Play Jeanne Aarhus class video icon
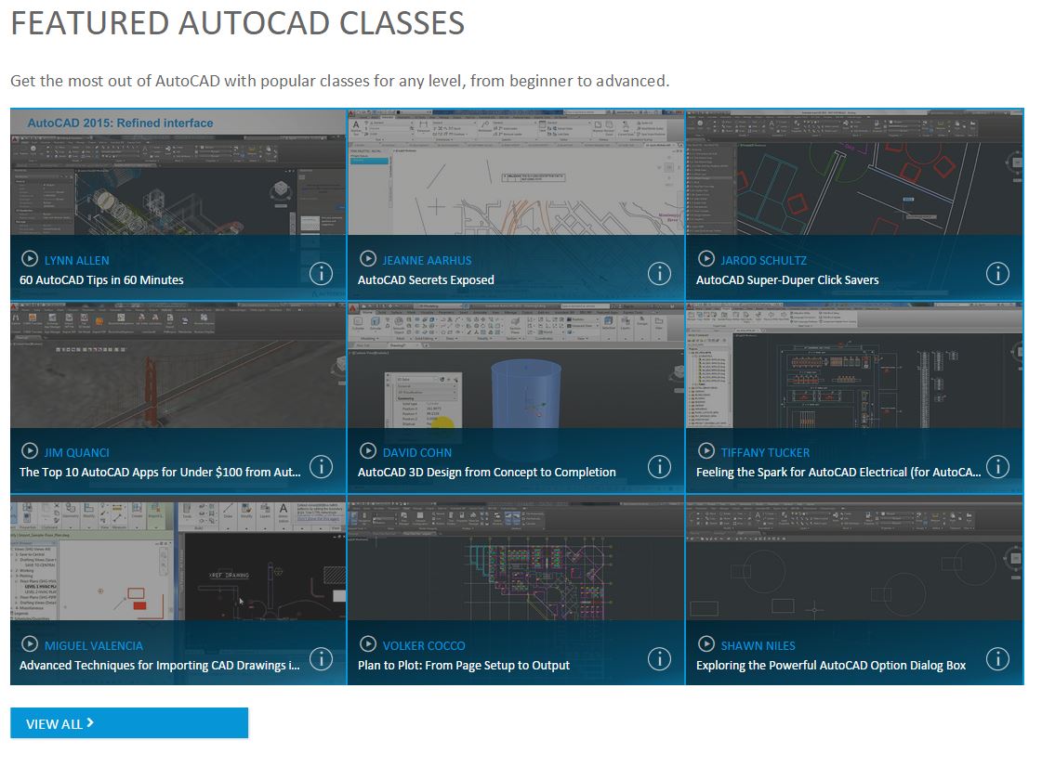The height and width of the screenshot is (766, 1042). (x=367, y=258)
